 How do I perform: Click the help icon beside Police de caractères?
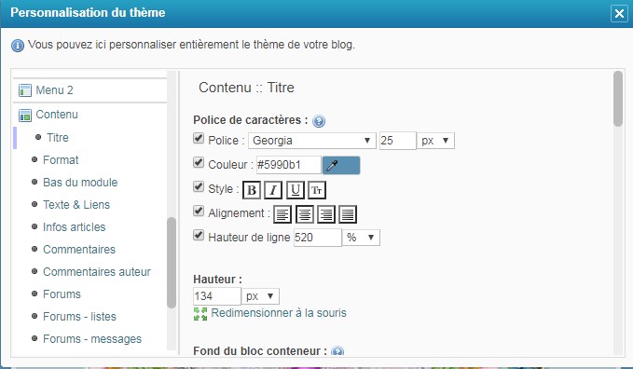319,121
